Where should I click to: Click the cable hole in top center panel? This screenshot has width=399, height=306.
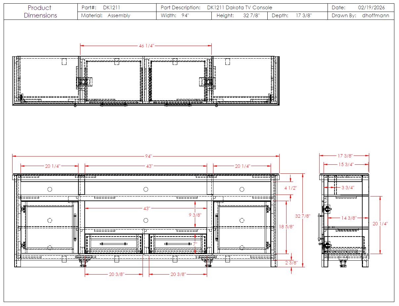tap(146, 189)
